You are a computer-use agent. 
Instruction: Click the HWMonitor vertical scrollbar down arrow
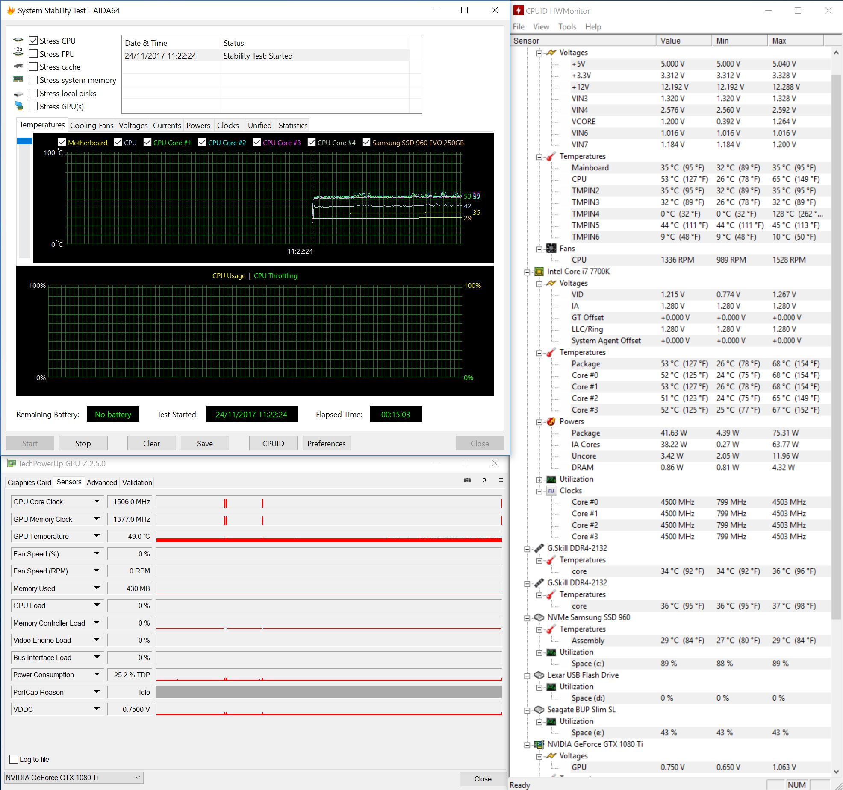pyautogui.click(x=836, y=772)
